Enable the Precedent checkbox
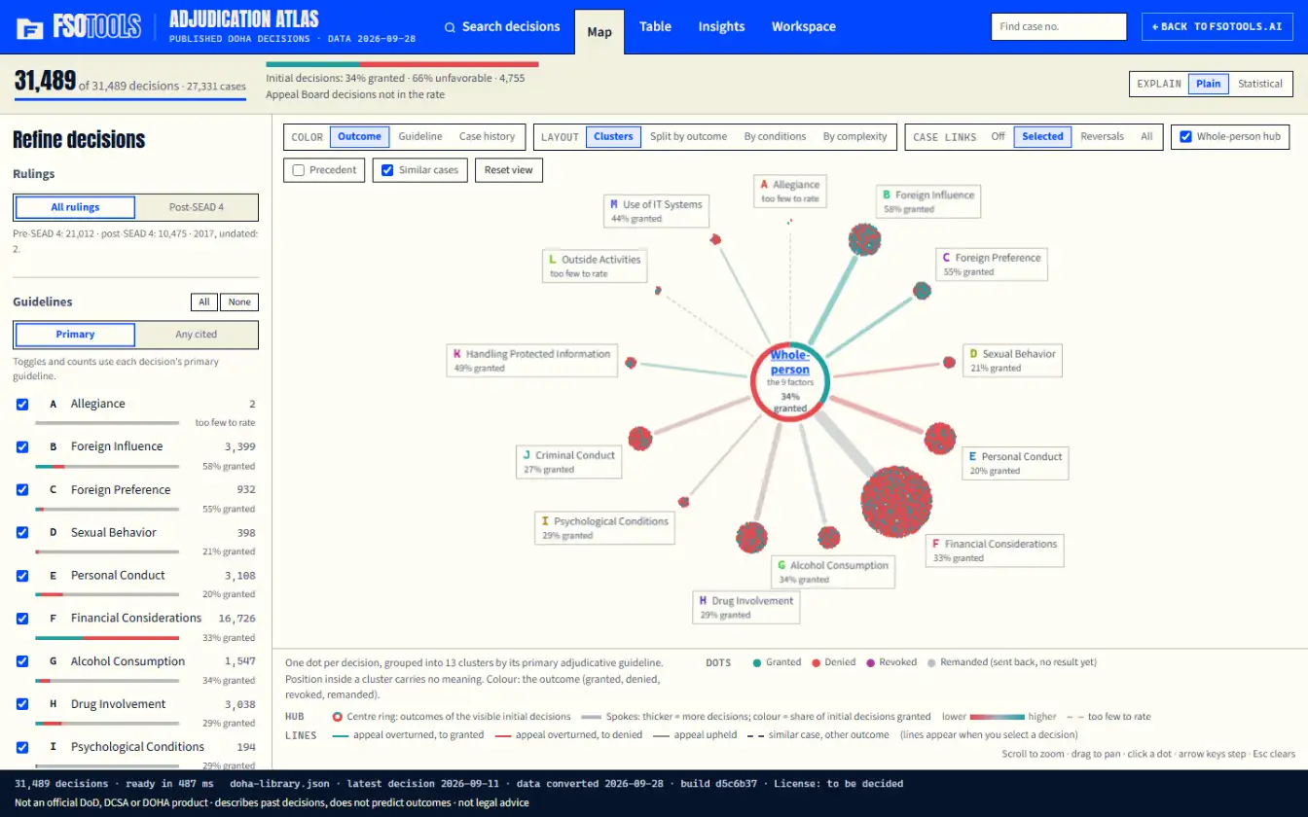The width and height of the screenshot is (1308, 817). tap(300, 170)
